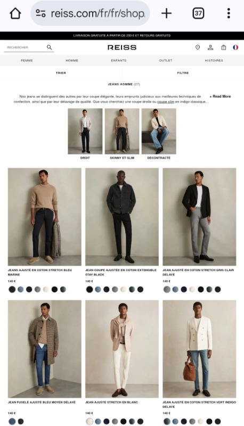This screenshot has width=244, height=426.
Task: Expand description with Read More
Action: pyautogui.click(x=221, y=96)
